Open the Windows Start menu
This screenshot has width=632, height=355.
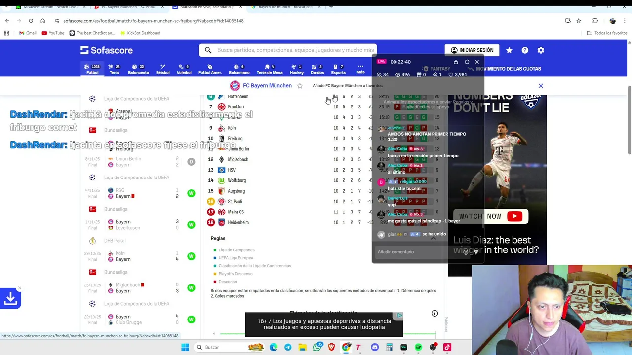click(x=185, y=347)
